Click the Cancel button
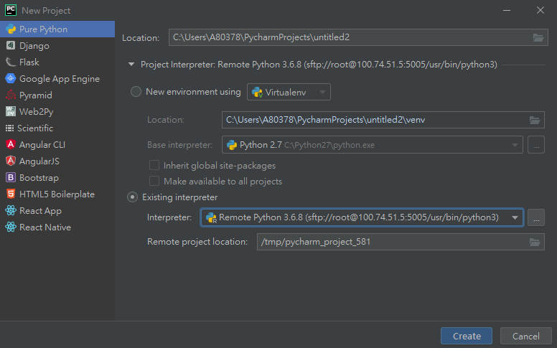Image resolution: width=557 pixels, height=348 pixels. point(525,336)
